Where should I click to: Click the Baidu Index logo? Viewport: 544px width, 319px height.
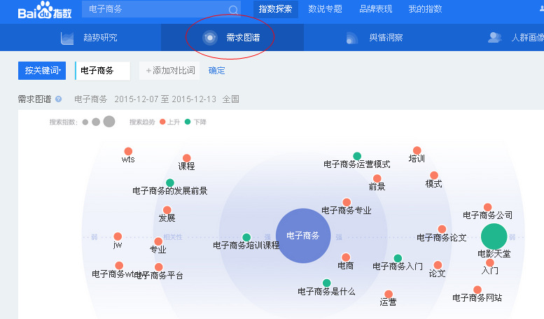[x=44, y=10]
